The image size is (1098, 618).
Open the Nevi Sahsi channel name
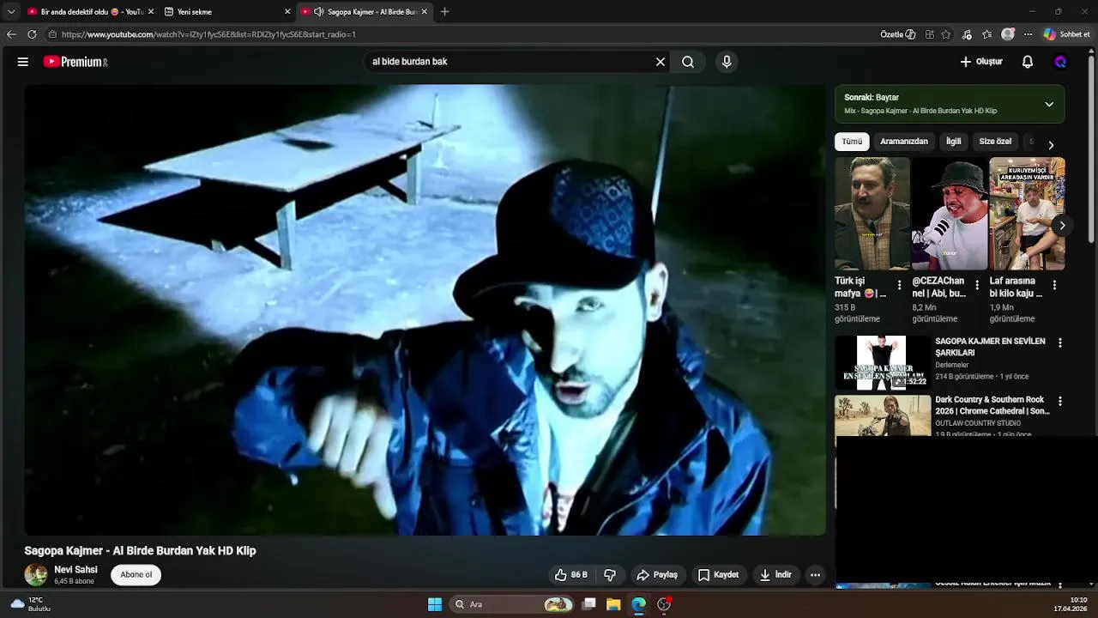coord(75,570)
